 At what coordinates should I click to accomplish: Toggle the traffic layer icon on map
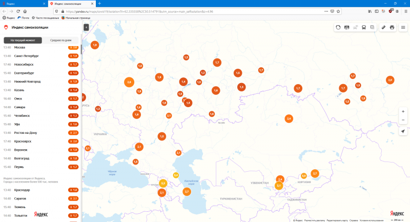coord(338,27)
